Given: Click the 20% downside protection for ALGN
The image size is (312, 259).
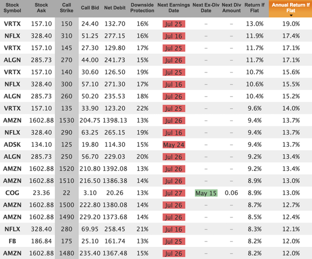Looking at the screenshot, I should (142, 157).
